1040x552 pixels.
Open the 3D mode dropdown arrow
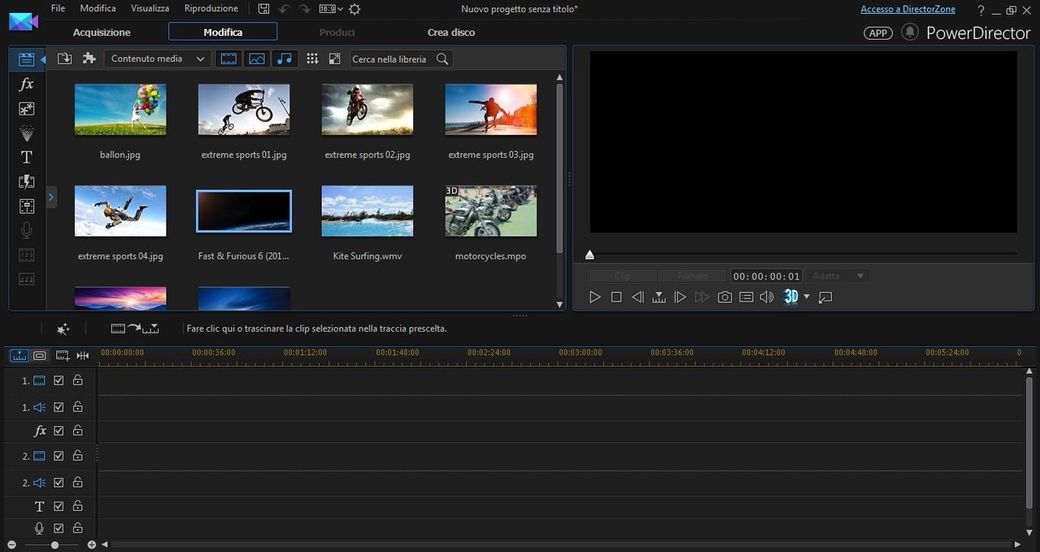click(x=807, y=297)
